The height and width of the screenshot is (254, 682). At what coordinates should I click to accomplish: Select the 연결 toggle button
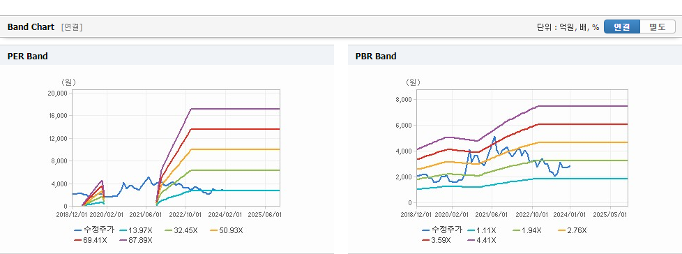(x=622, y=27)
